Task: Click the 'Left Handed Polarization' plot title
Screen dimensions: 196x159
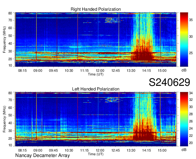Action: tap(96, 89)
